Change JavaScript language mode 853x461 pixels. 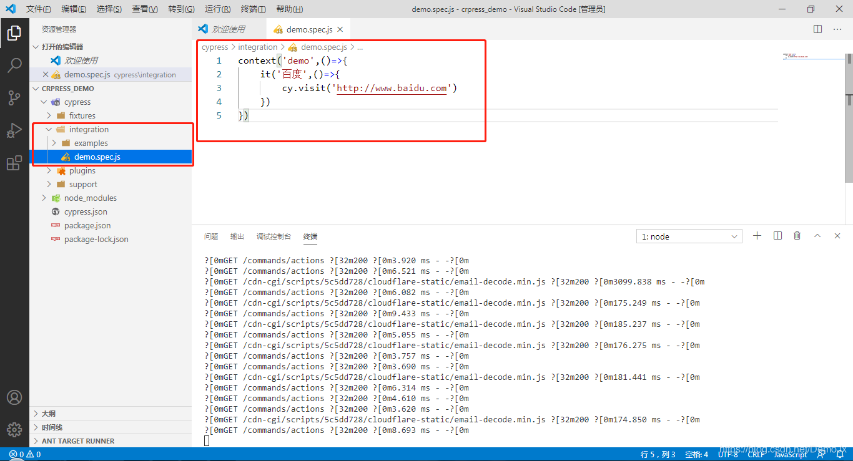pos(790,454)
